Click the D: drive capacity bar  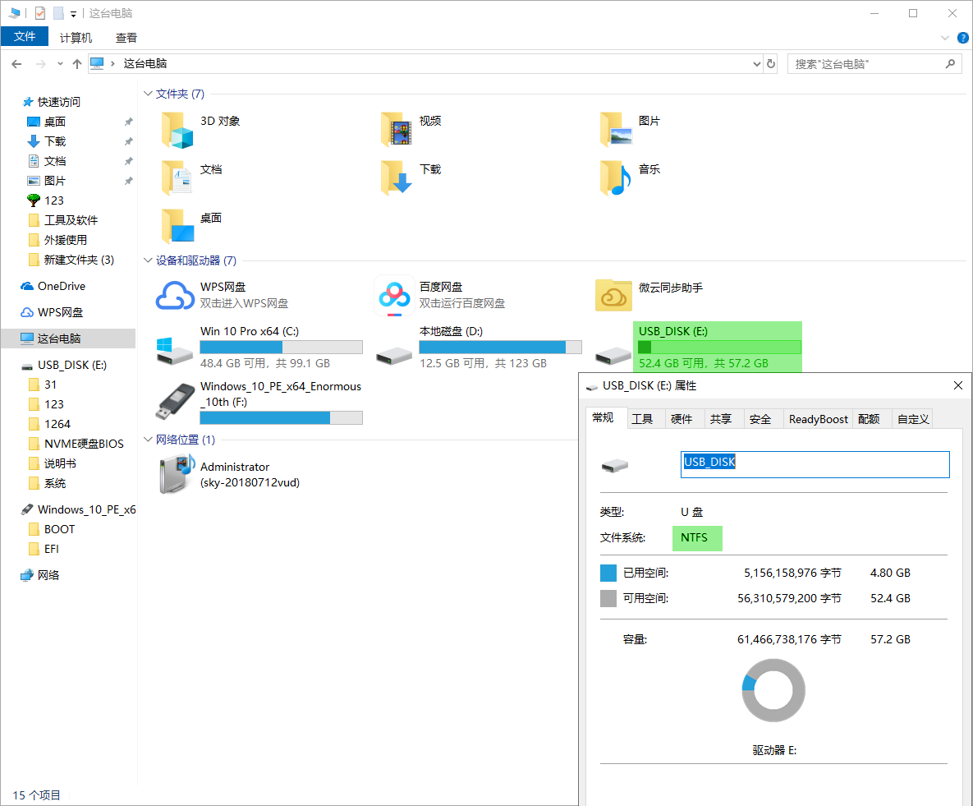pos(500,346)
